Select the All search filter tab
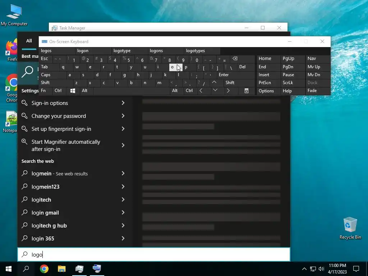The width and height of the screenshot is (368, 276). pos(29,41)
